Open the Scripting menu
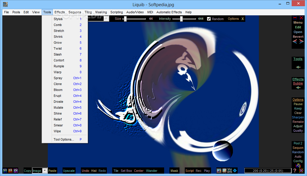307x176 pixels. (117, 12)
